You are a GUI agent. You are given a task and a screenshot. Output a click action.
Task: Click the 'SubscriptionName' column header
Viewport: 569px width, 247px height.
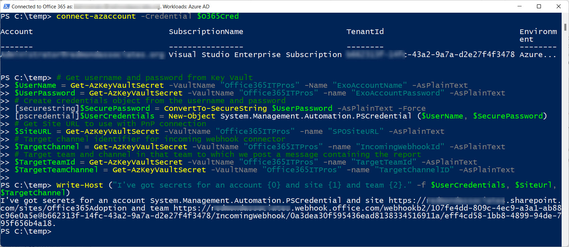(206, 32)
